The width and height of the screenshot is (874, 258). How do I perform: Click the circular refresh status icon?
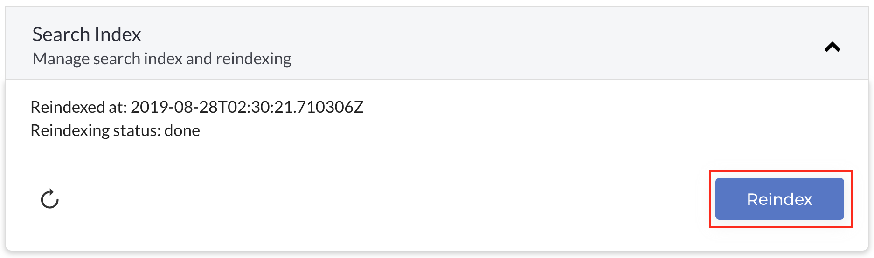(49, 199)
